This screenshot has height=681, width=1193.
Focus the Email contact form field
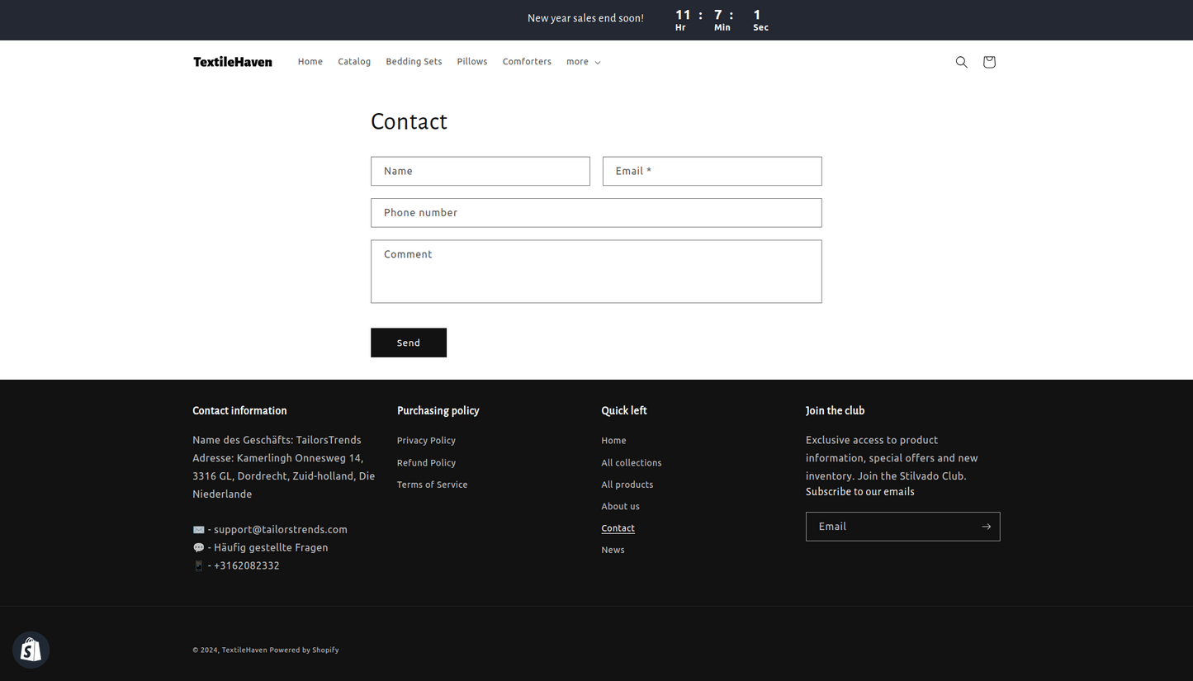click(712, 171)
